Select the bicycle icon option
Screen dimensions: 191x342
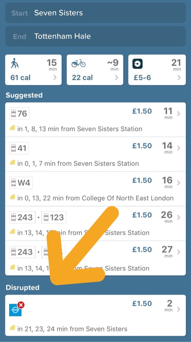tap(79, 63)
